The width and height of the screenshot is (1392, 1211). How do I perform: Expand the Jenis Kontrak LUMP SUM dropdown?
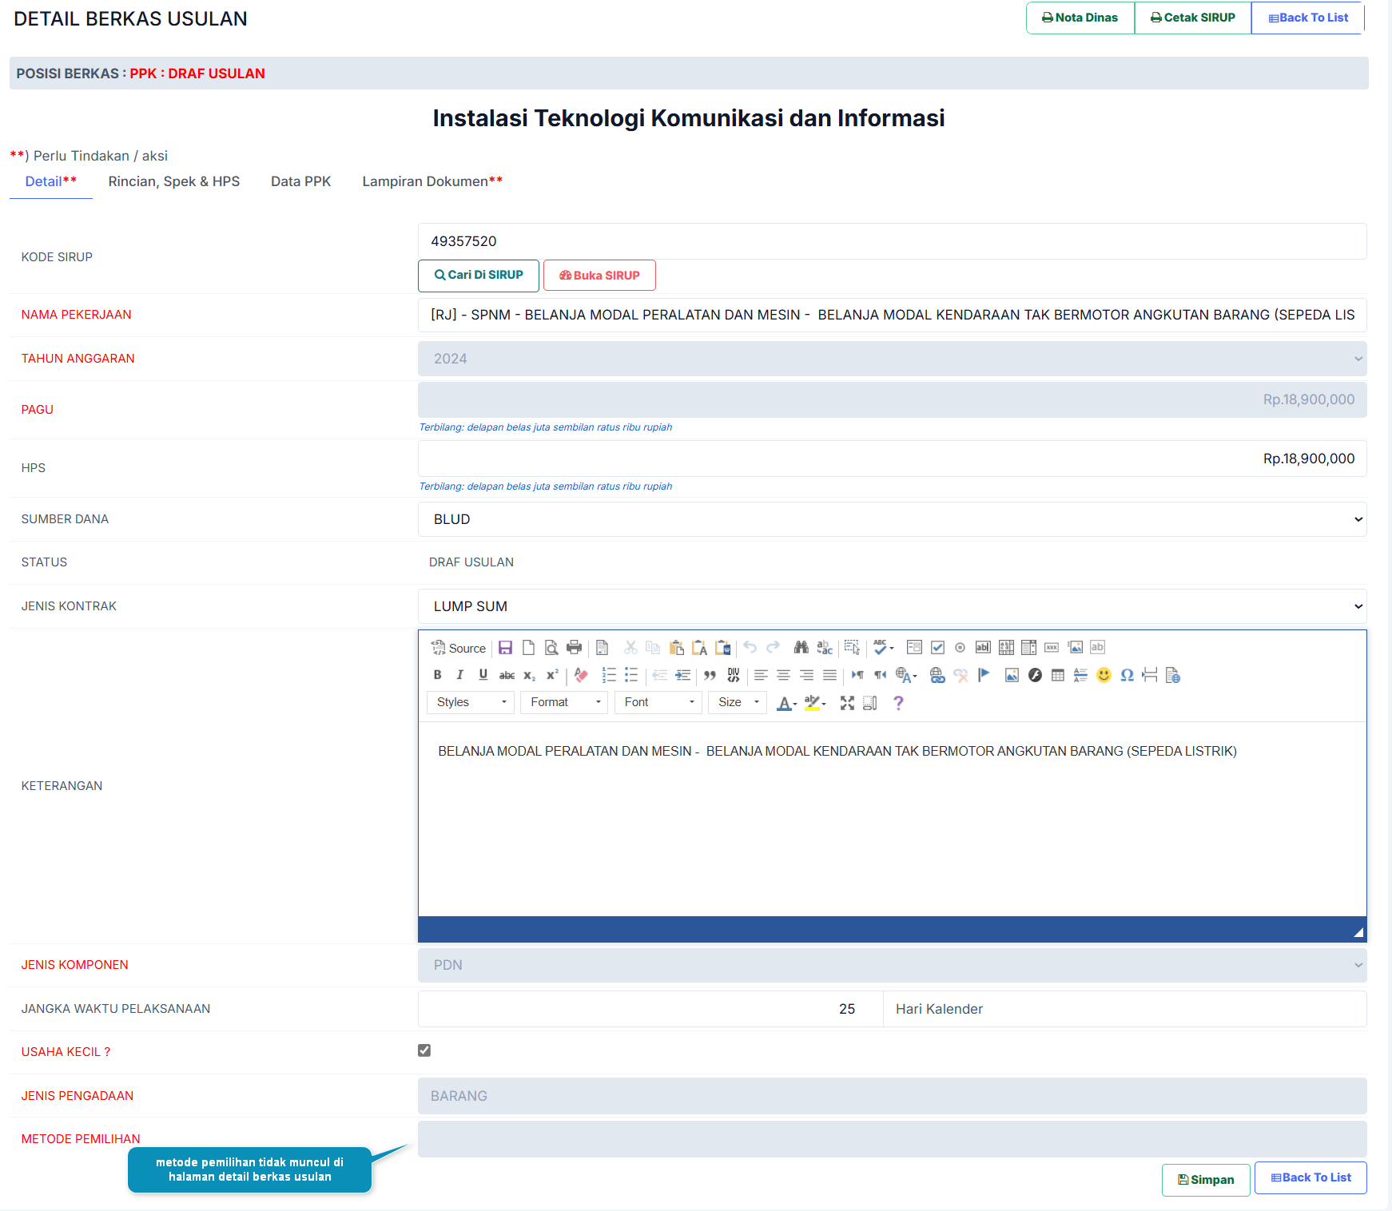tap(892, 606)
